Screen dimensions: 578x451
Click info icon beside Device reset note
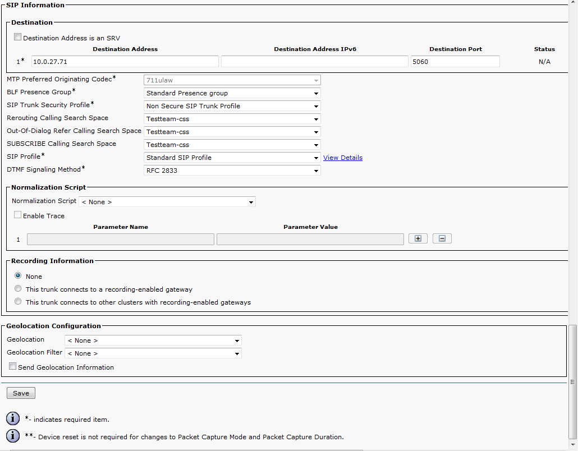(13, 436)
